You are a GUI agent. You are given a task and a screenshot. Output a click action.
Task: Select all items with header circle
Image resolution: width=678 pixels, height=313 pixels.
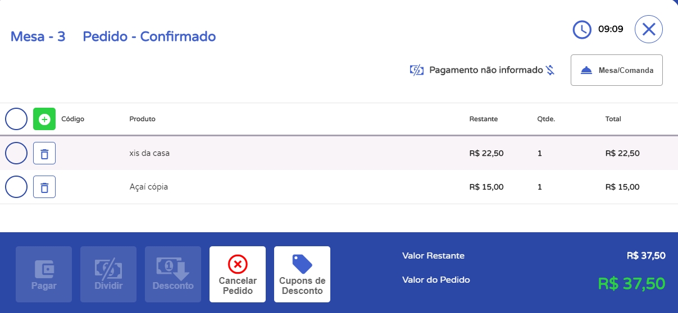pos(16,119)
